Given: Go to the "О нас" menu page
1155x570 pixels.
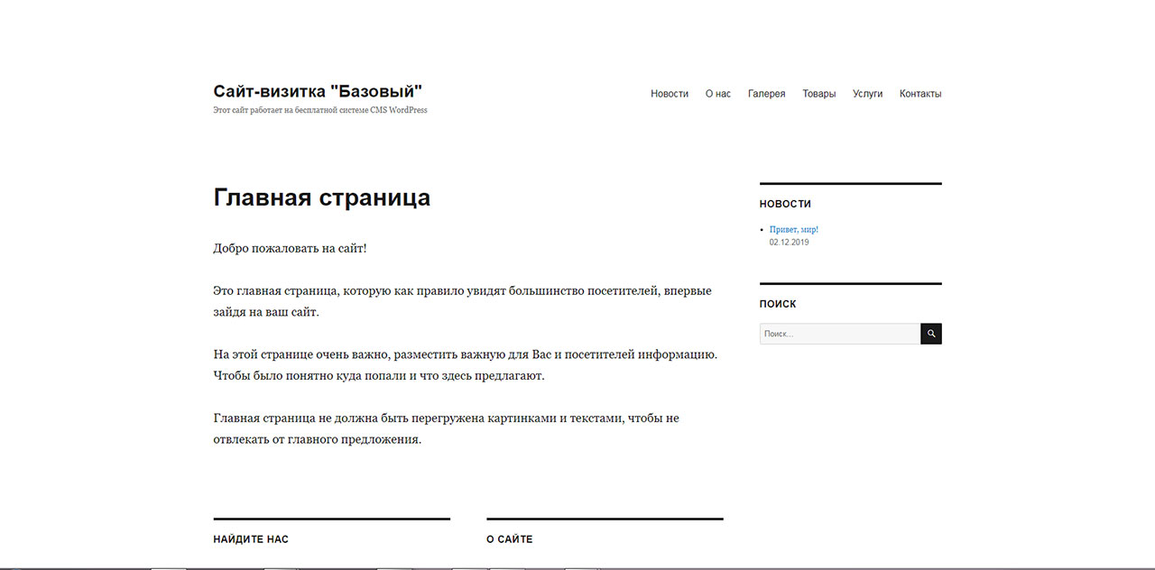Looking at the screenshot, I should tap(717, 94).
